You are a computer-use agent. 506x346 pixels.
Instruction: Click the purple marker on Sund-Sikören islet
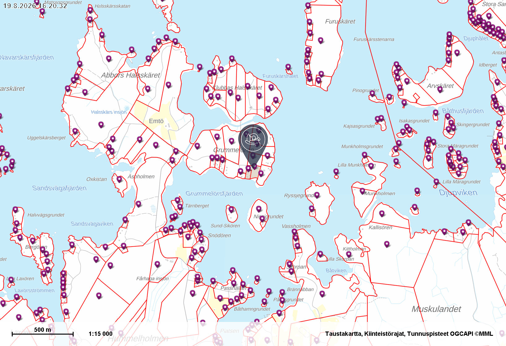tap(231, 210)
